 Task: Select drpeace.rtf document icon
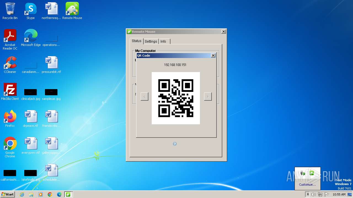31,119
